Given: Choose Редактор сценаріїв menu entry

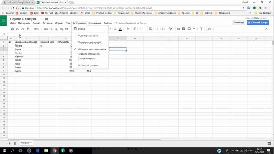Looking at the screenshot, I should [x=90, y=36].
